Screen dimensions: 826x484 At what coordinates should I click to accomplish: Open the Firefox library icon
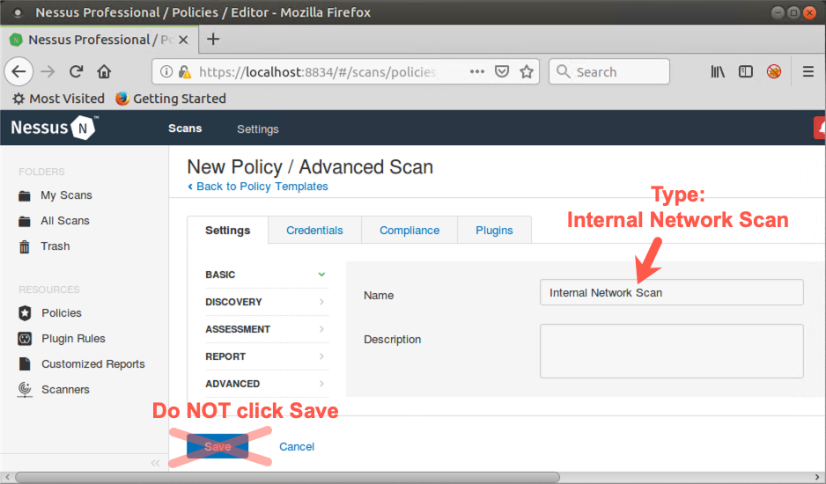click(x=718, y=72)
